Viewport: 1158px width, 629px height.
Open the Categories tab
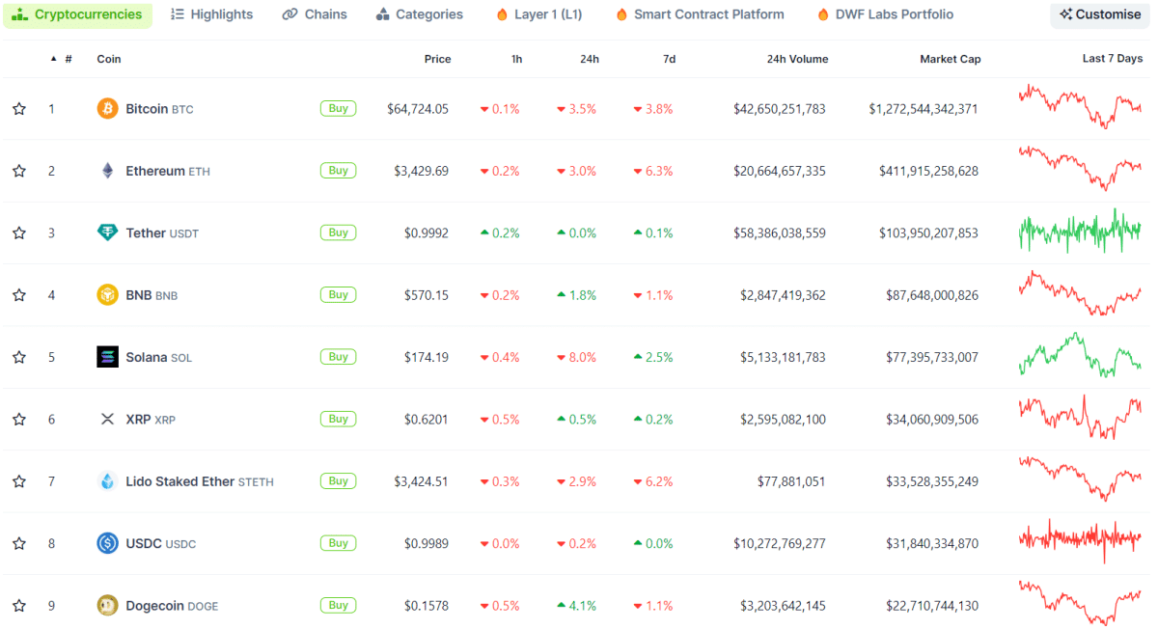(x=419, y=14)
